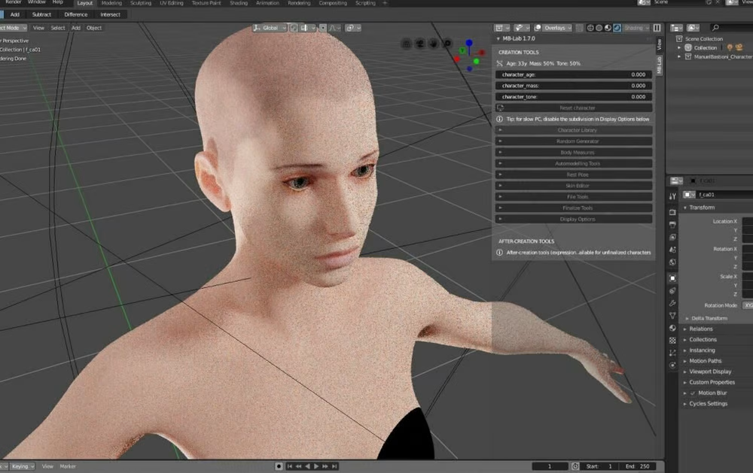
Task: Click the Modifier Properties wrench icon
Action: (672, 303)
